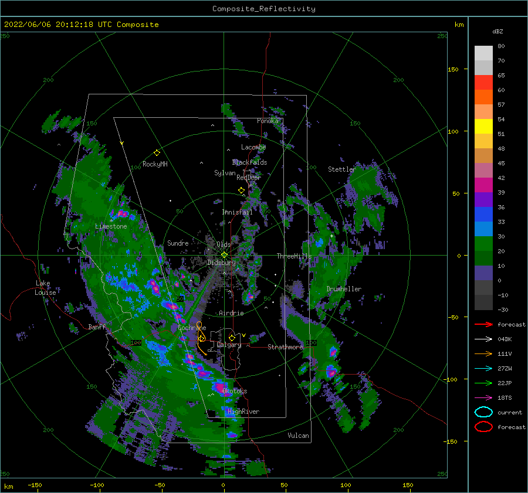Click the 51 dBZ yellow swatch
The height and width of the screenshot is (493, 528).
click(x=483, y=126)
